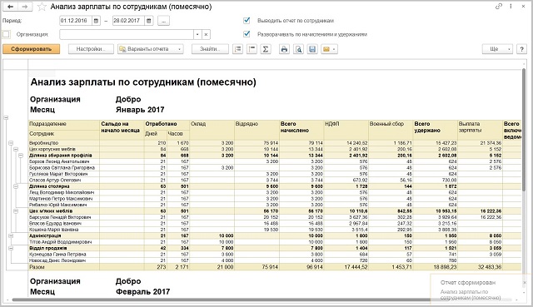Open help with the question mark
The image size is (533, 307).
click(521, 49)
